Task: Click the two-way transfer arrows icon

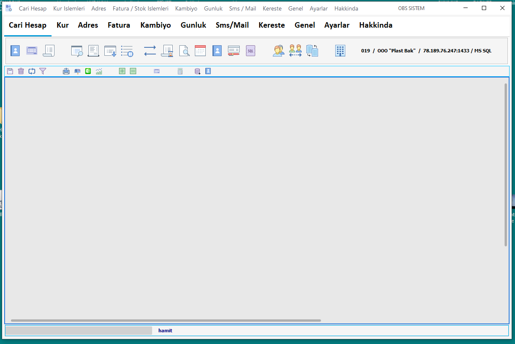Action: [x=150, y=51]
